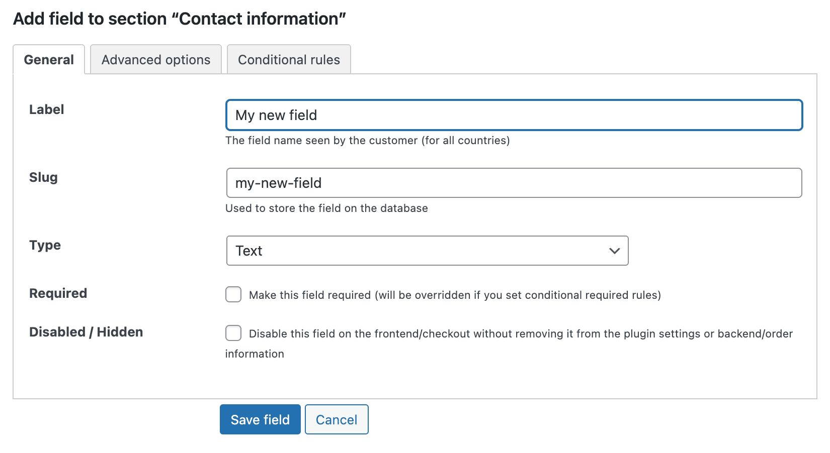Click the "Disabled / Hidden" row heading
The width and height of the screenshot is (830, 453).
tap(86, 332)
